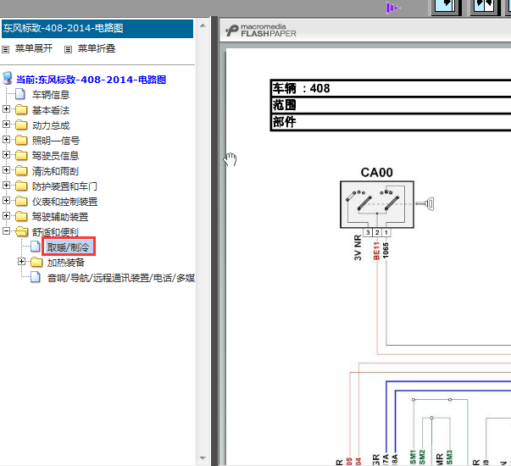Screen dimensions: 511x466
Task: Click the CA00 component label
Action: click(x=377, y=172)
